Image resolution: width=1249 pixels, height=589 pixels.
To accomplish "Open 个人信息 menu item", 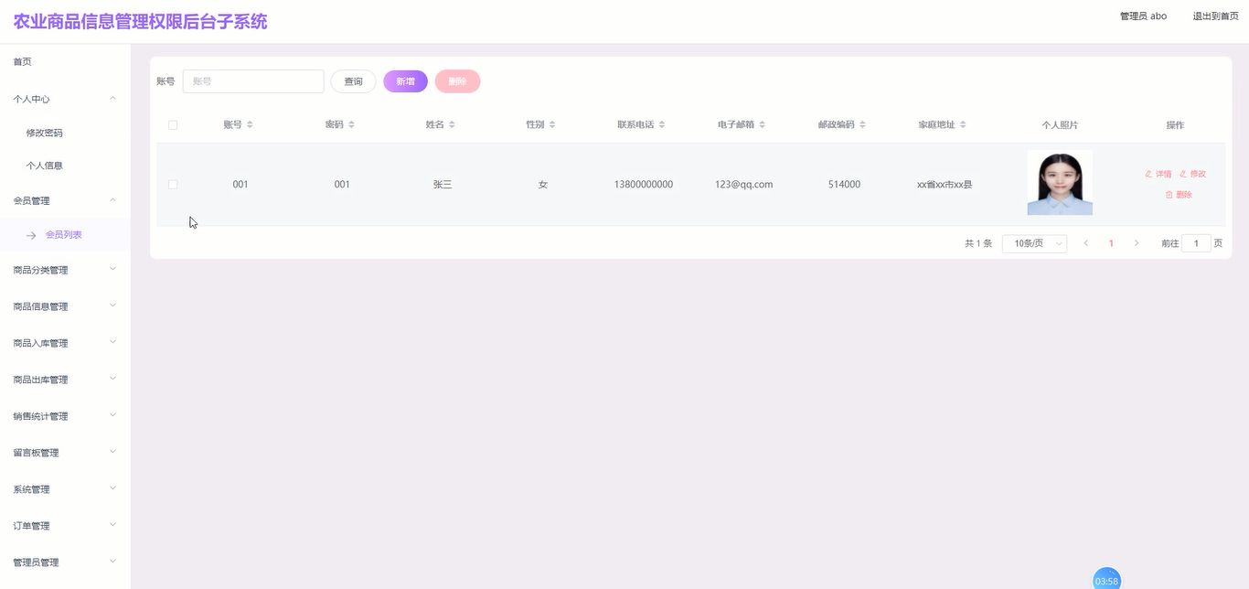I will [44, 166].
